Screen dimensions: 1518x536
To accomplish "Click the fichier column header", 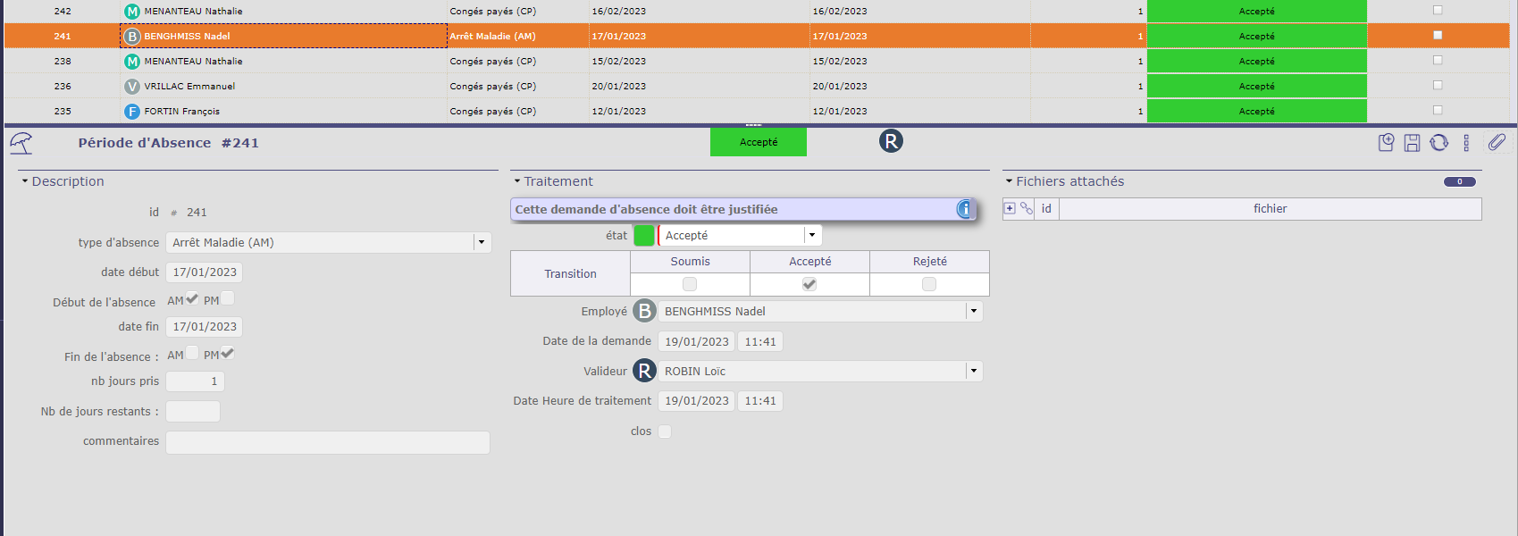I will pyautogui.click(x=1270, y=209).
